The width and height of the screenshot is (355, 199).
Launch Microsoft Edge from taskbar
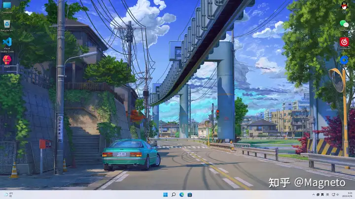[x=181, y=195]
